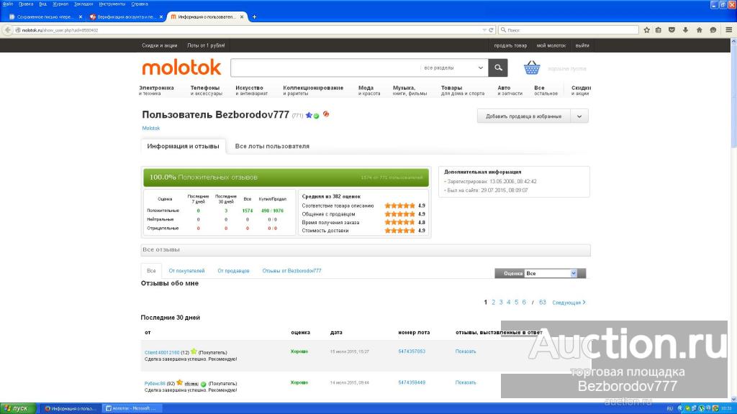
Task: Click the green circle icon in Рубенс86 row
Action: (204, 384)
